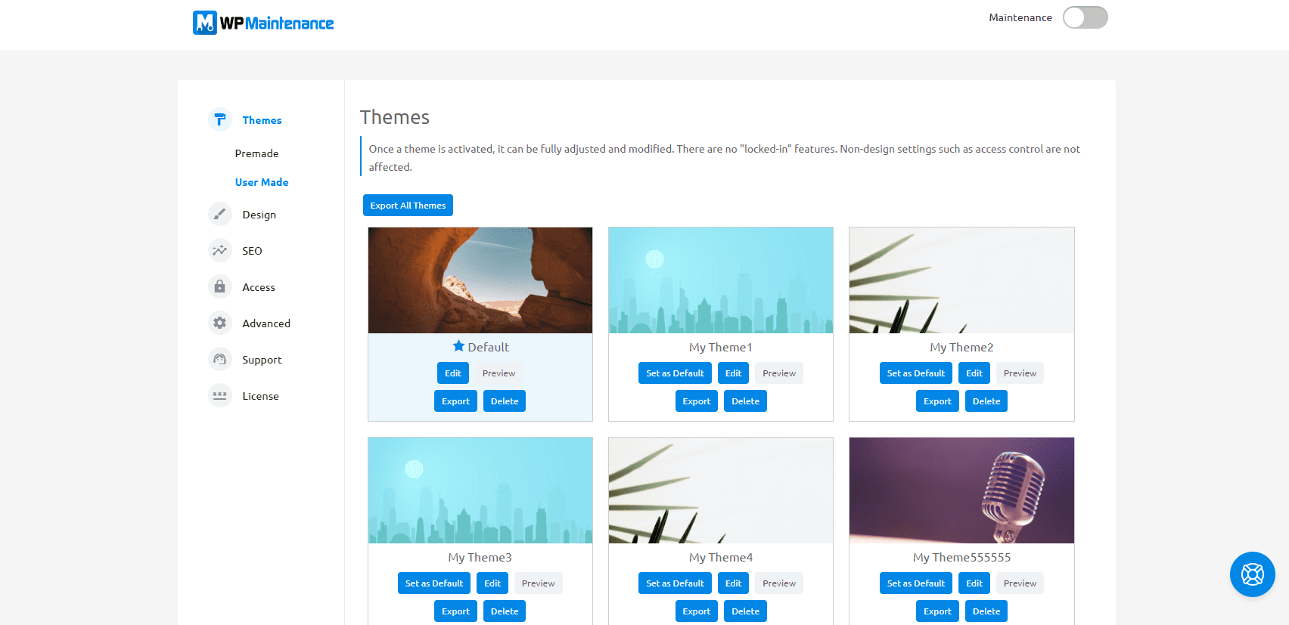This screenshot has width=1289, height=625.
Task: Set My Theme4 as default
Action: pyautogui.click(x=675, y=583)
